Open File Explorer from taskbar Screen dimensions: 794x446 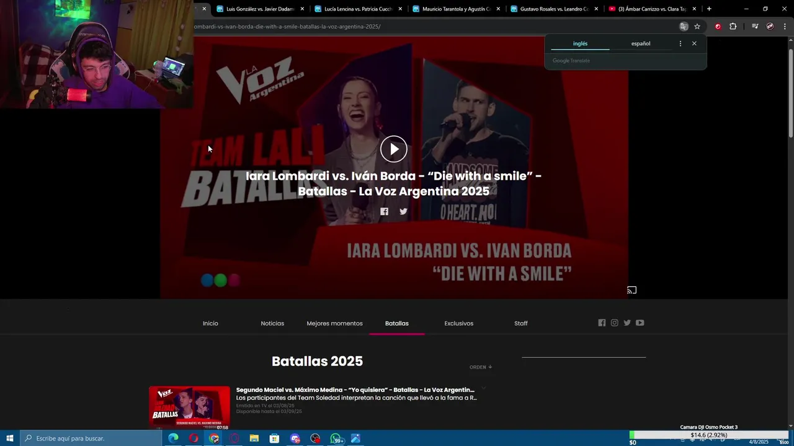click(254, 438)
